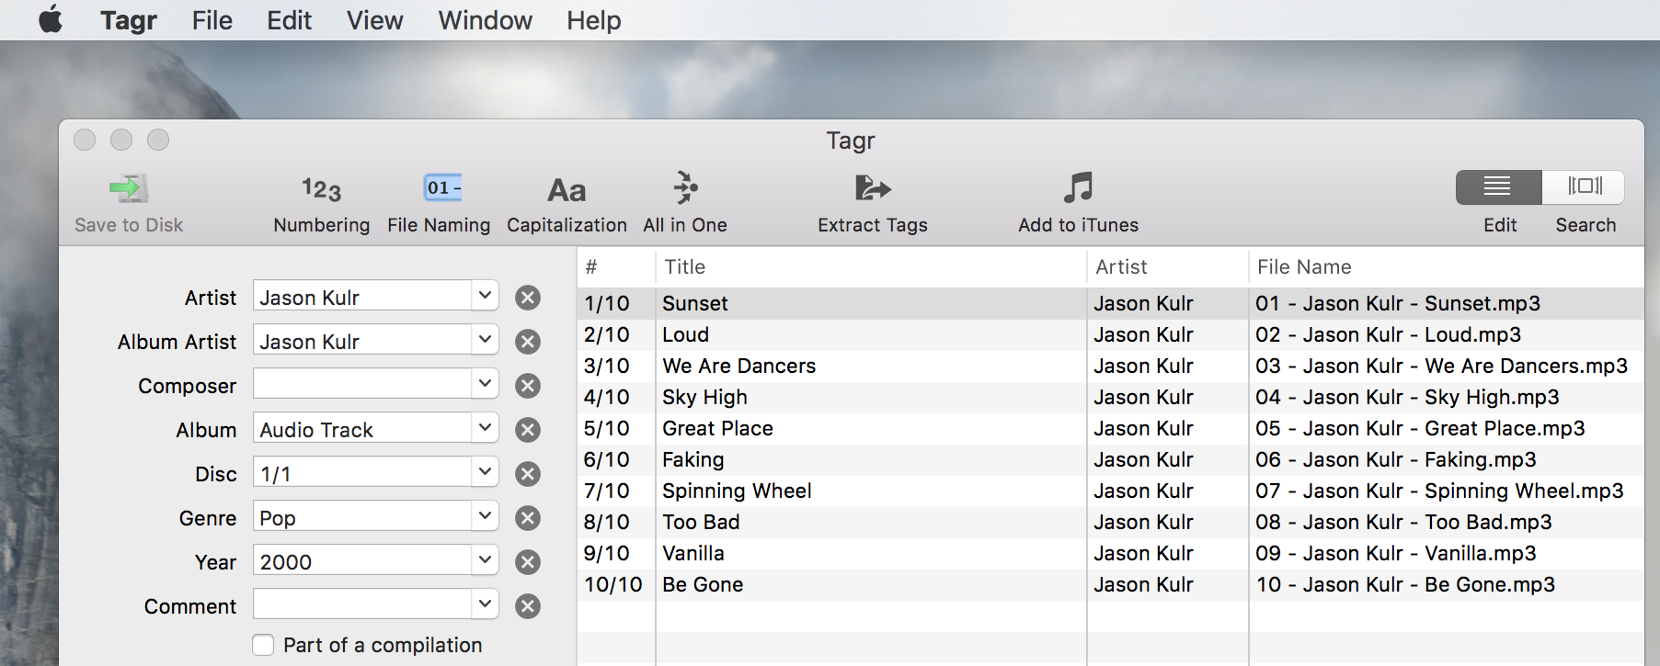Click into the Genre text field
This screenshot has width=1660, height=666.
pos(362,516)
